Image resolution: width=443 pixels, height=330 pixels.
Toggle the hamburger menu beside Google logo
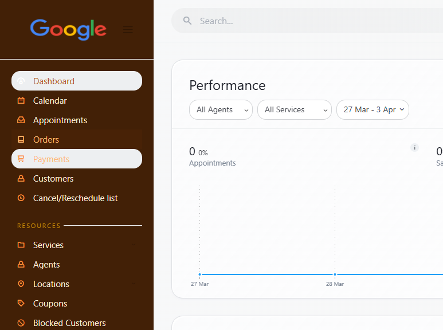tap(128, 29)
